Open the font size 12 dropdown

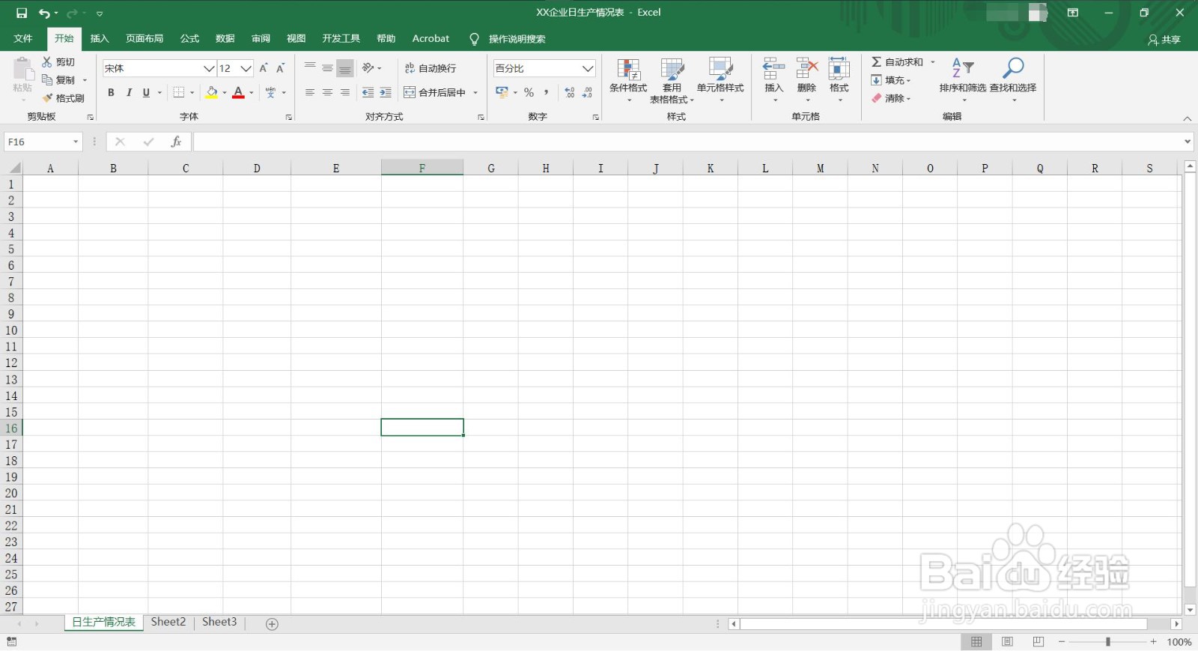click(246, 68)
